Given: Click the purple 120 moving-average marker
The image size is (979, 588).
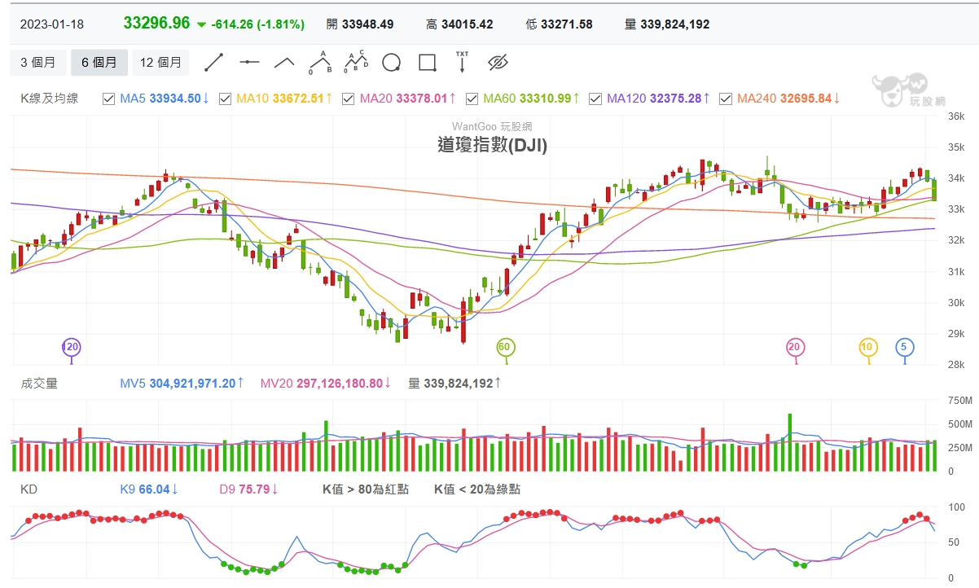Looking at the screenshot, I should (x=72, y=348).
